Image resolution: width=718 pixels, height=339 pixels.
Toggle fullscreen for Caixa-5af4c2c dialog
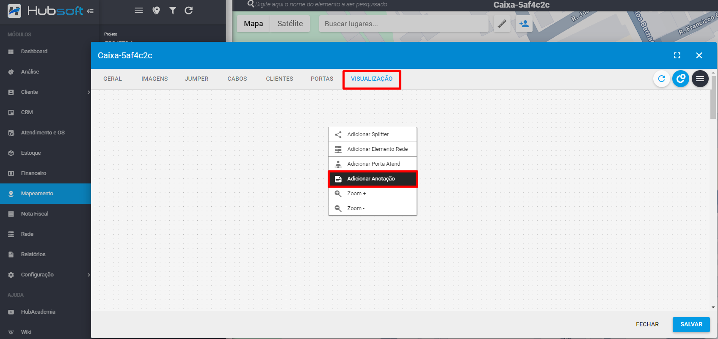677,55
